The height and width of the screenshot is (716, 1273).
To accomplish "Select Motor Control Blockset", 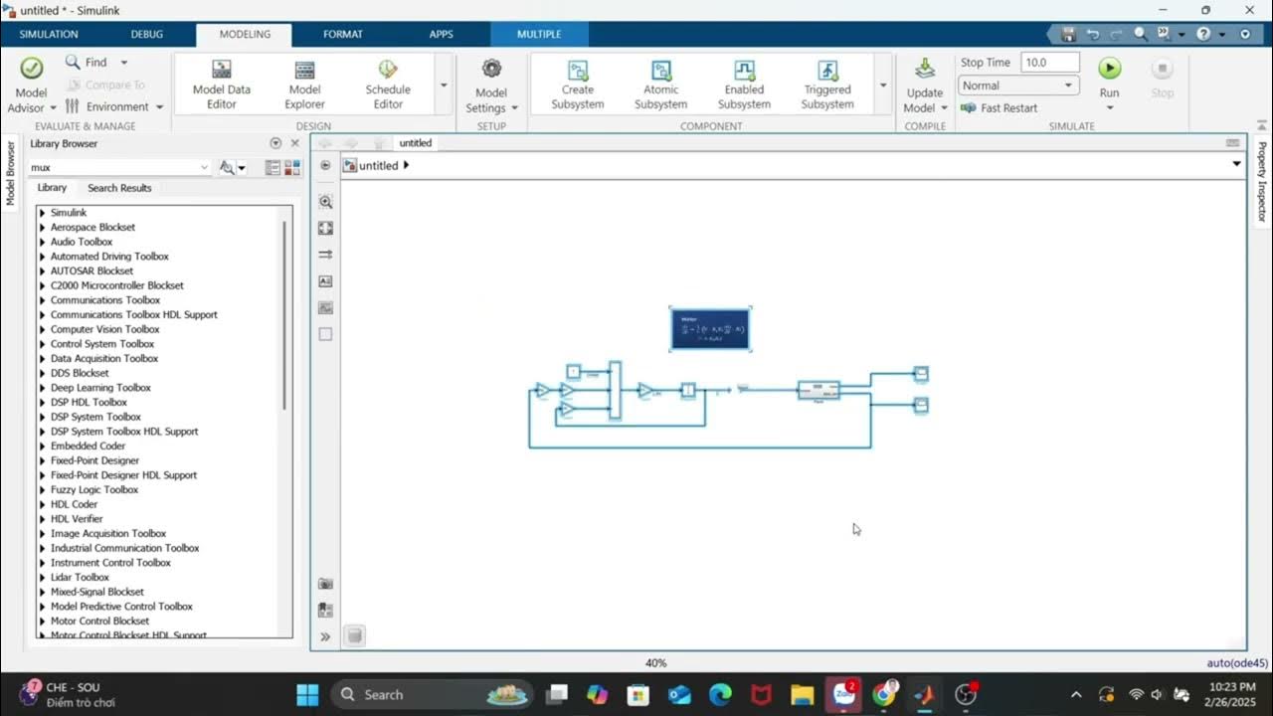I will tap(99, 621).
